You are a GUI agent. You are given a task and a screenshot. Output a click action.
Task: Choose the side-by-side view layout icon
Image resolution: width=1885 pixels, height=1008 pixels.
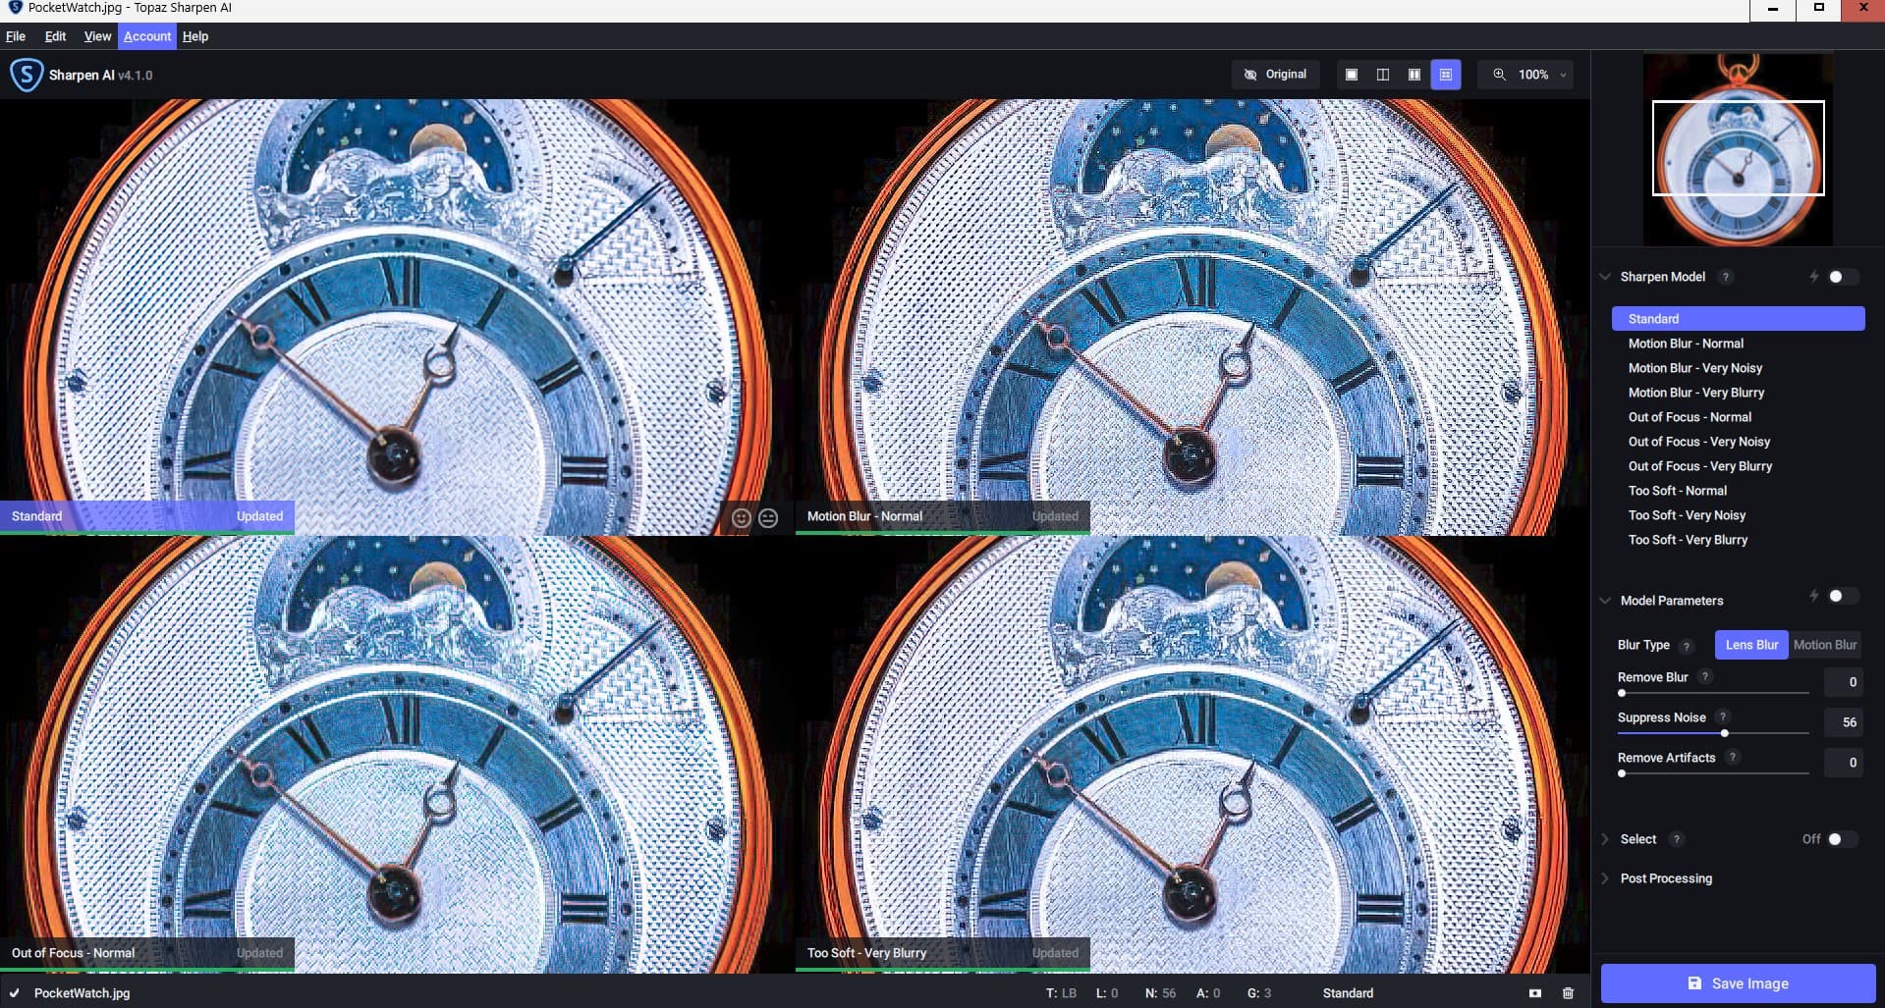1414,75
